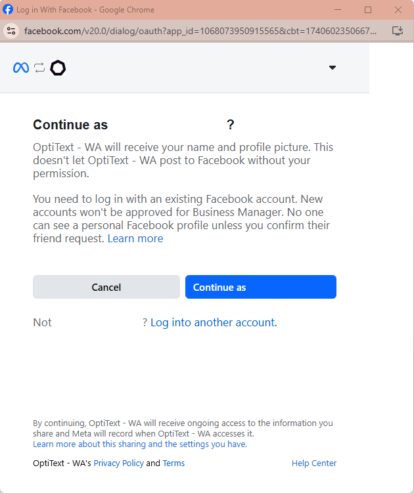This screenshot has height=493, width=414.
Task: Minimize the Chrome login window
Action: click(x=338, y=10)
